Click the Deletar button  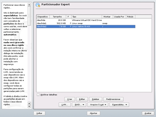(95, 99)
